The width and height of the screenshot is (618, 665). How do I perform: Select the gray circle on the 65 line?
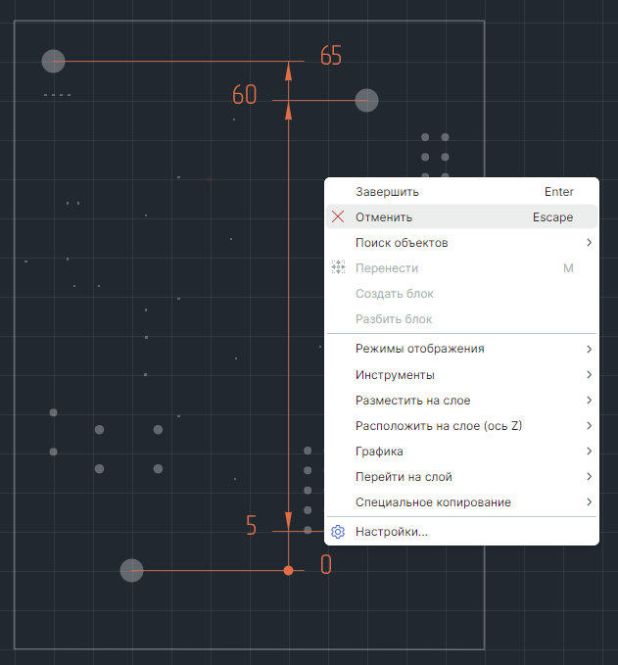coord(53,62)
